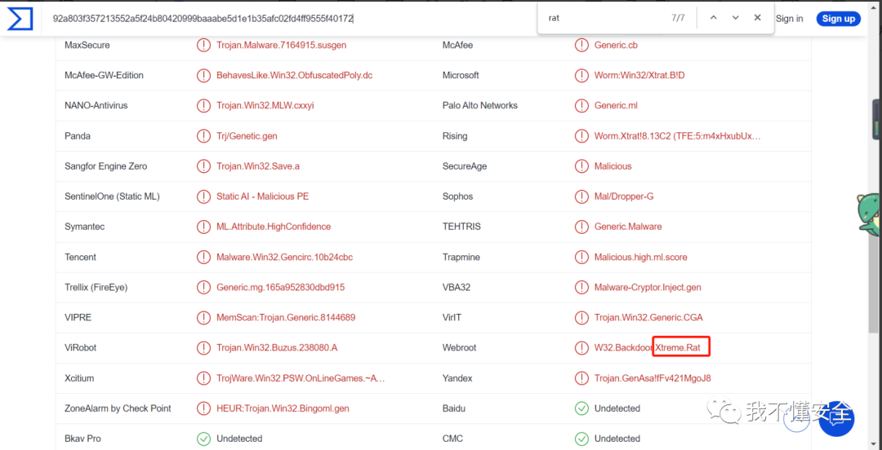Image resolution: width=882 pixels, height=450 pixels.
Task: Click the MaxSecure detection alert icon
Action: coord(203,45)
